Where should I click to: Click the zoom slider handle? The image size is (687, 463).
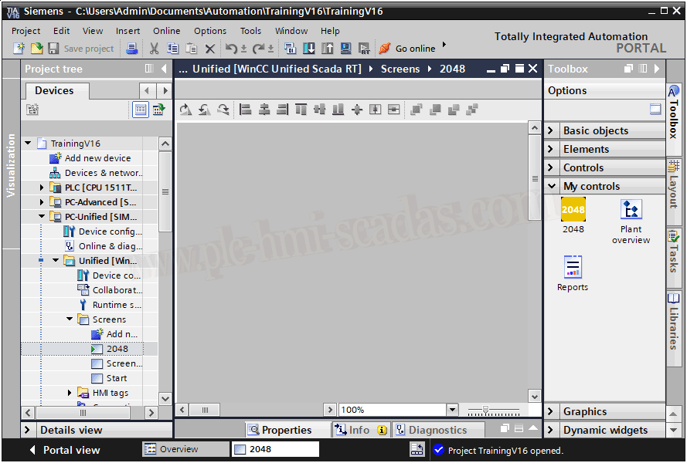click(x=485, y=410)
